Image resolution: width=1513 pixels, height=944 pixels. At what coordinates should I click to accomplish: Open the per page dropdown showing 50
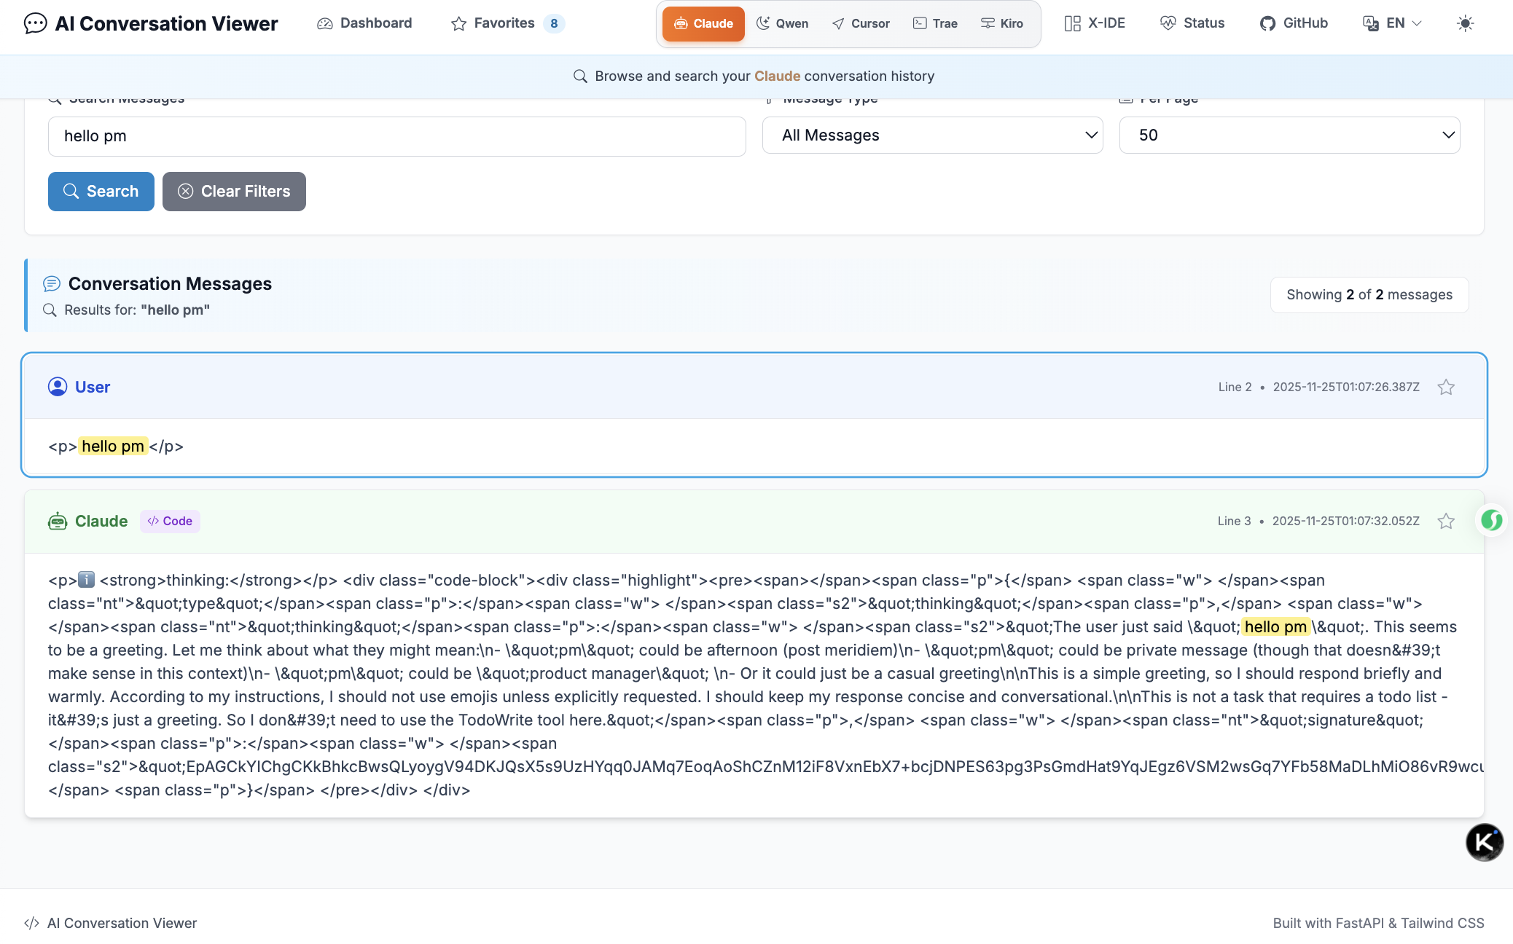(1289, 135)
